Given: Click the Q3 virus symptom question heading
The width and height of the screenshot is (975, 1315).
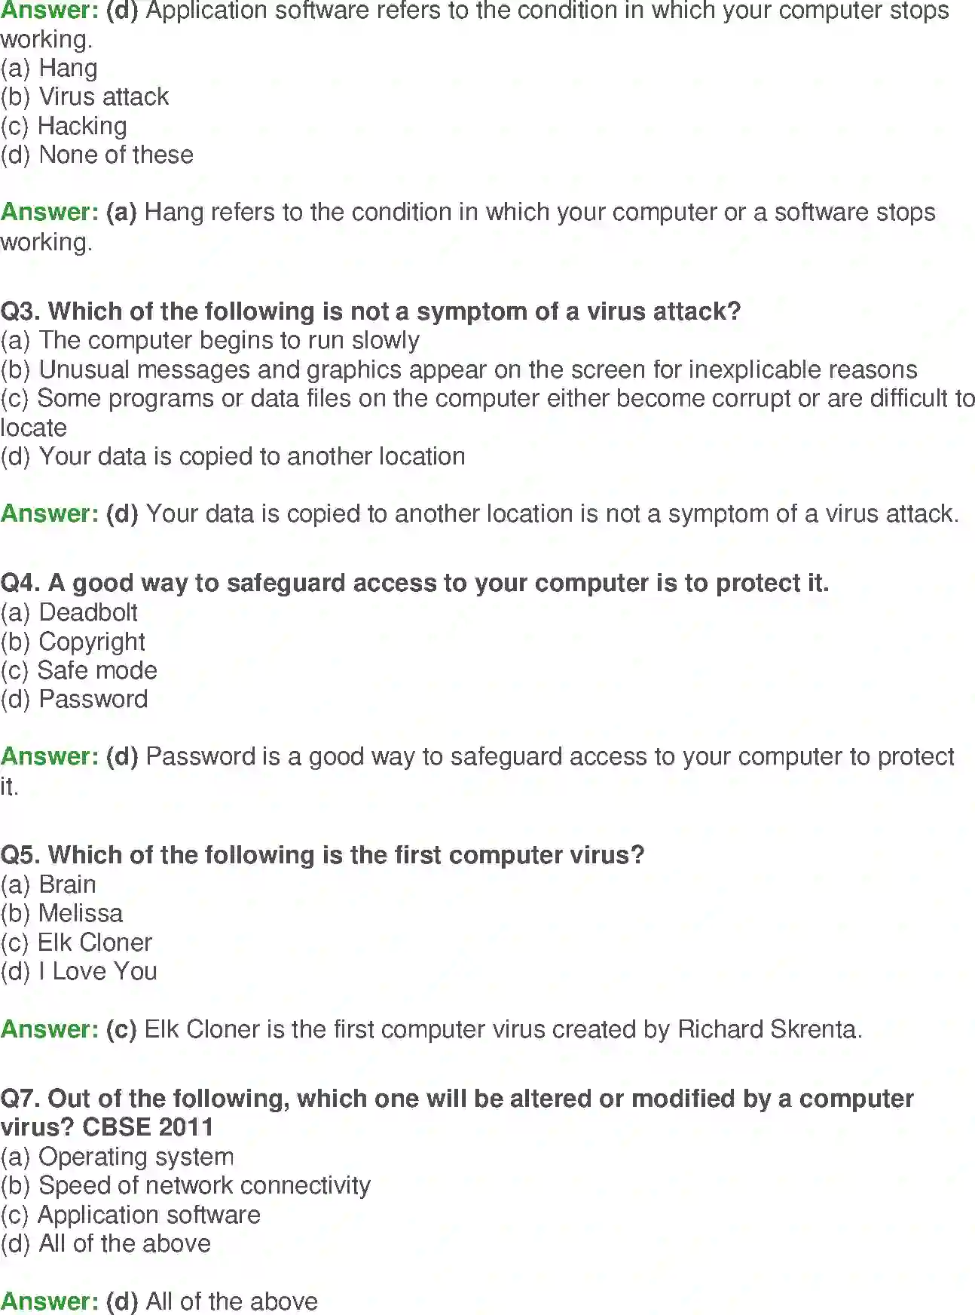Looking at the screenshot, I should 371,311.
